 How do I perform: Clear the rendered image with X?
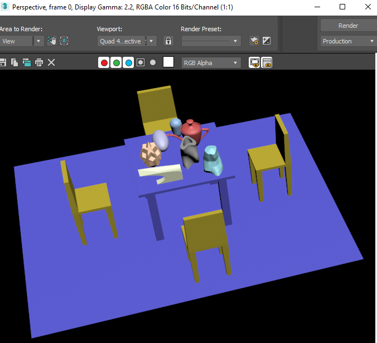[x=51, y=63]
